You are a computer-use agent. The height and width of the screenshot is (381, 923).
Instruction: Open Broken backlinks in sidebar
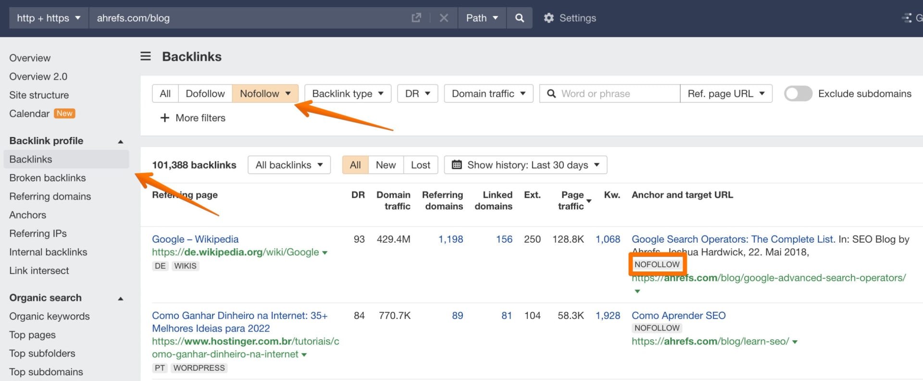tap(48, 178)
